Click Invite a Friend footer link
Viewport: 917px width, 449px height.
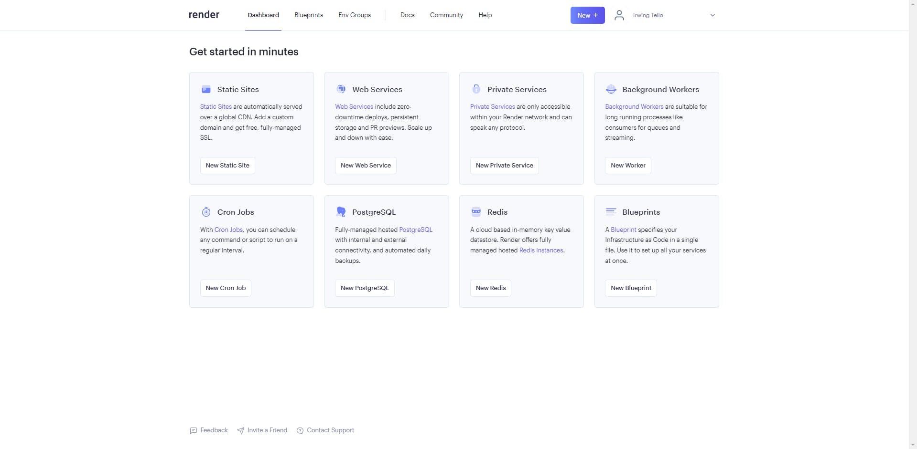tap(267, 430)
